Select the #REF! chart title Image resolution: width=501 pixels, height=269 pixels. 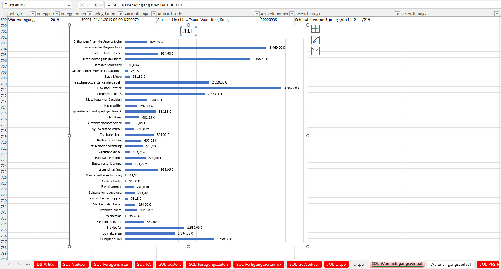[188, 31]
